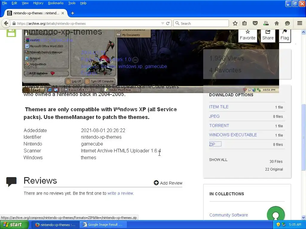Click the page scrollbar up arrow
This screenshot has width=306, height=229.
(304, 32)
